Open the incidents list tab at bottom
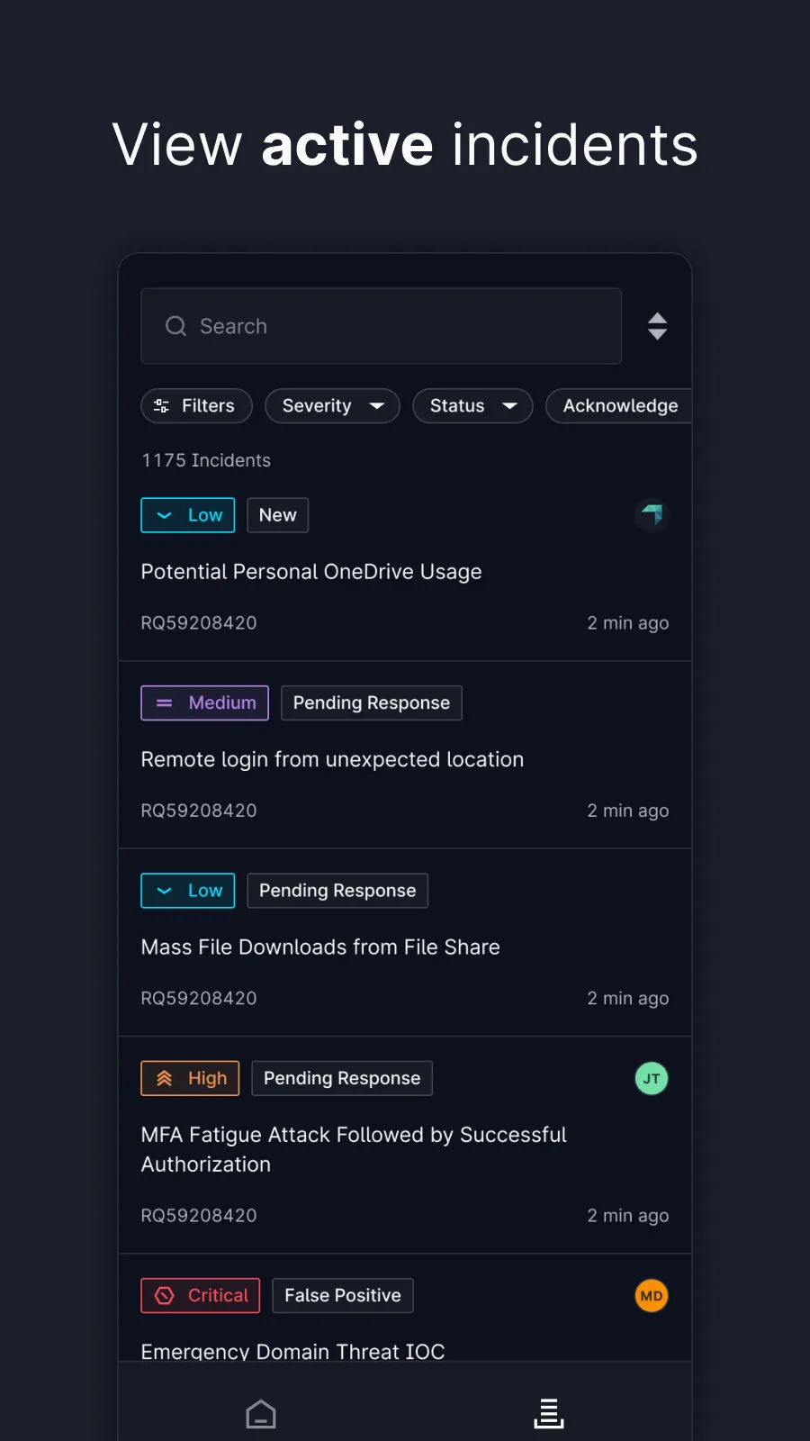810x1441 pixels. (x=548, y=1413)
